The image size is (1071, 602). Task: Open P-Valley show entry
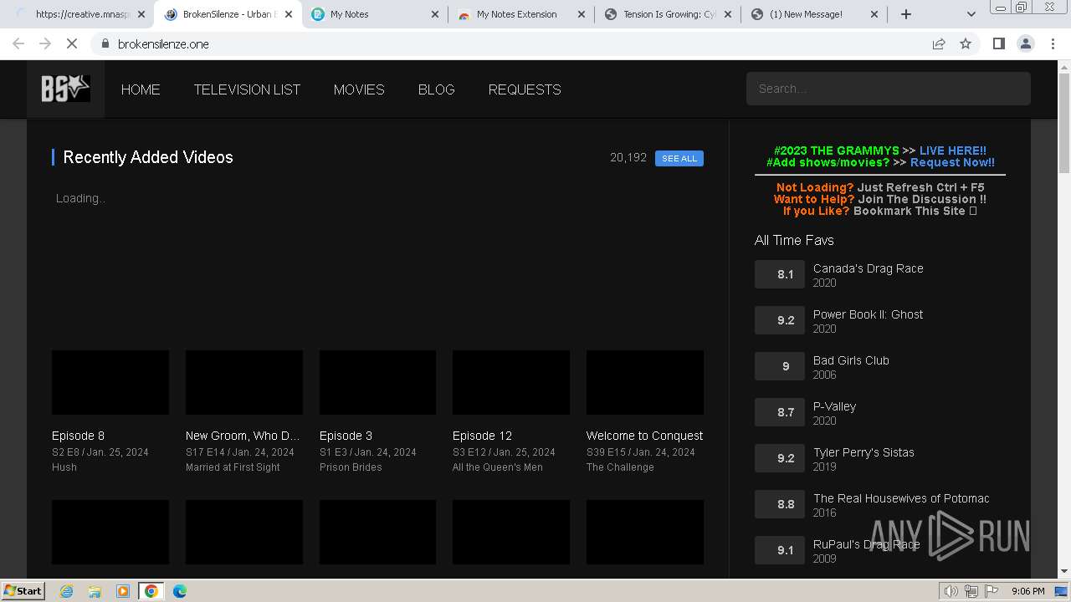coord(834,406)
